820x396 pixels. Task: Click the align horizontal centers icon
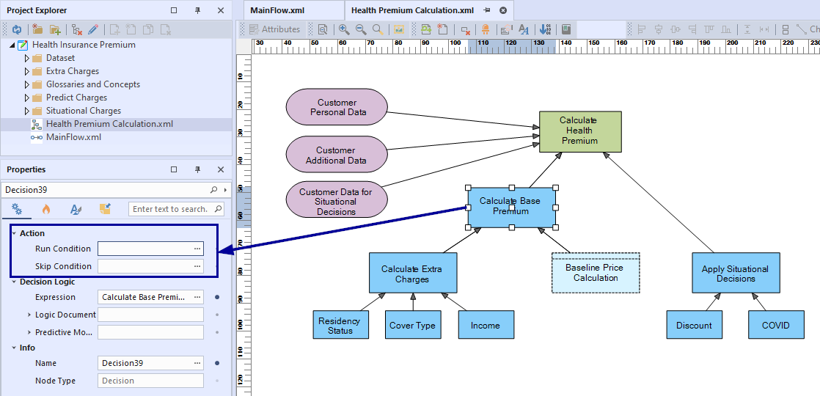point(659,29)
